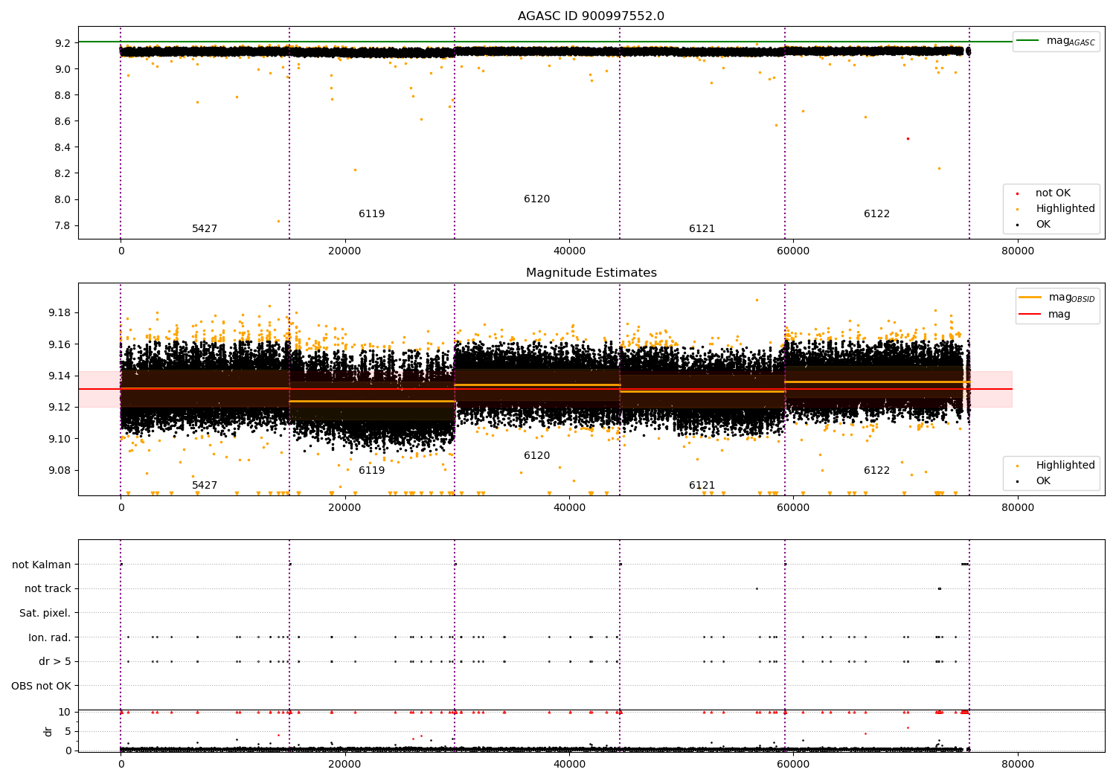Click the 10 tick on dr axis
The image size is (1116, 781).
[65, 713]
